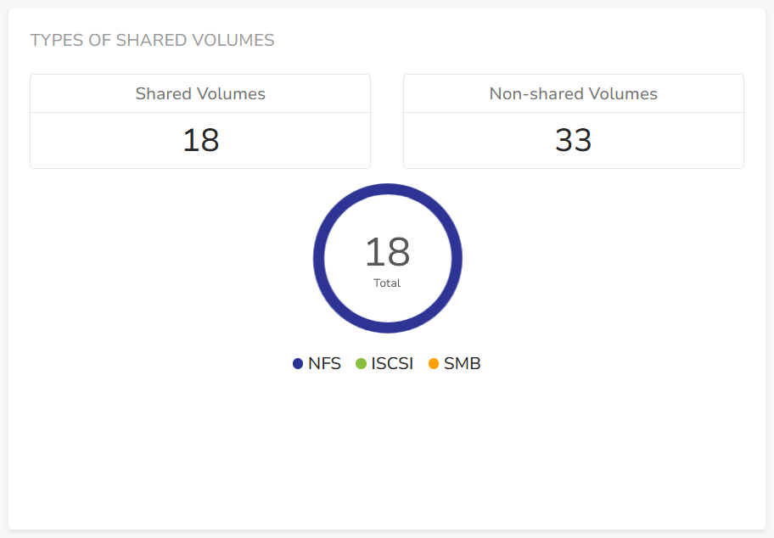Click the 18 total inside the donut

pyautogui.click(x=387, y=252)
